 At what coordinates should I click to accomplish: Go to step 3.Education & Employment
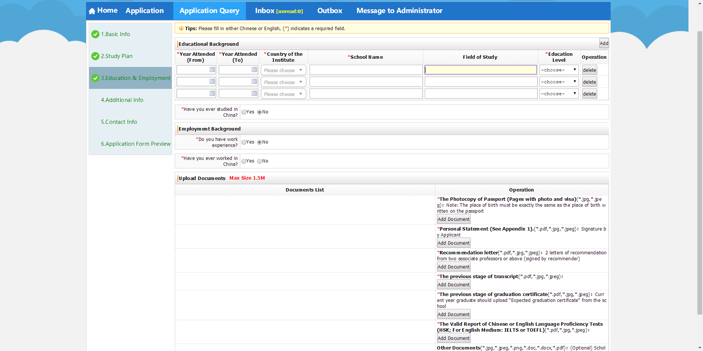pos(136,78)
